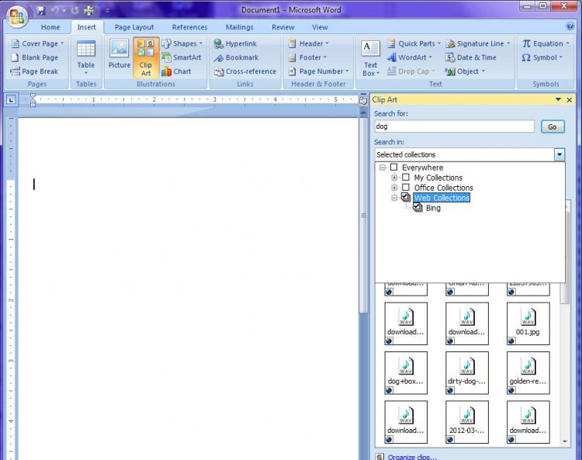Viewport: 582px width, 460px height.
Task: Customize Quick Access Toolbar dropdown
Action: click(x=107, y=11)
